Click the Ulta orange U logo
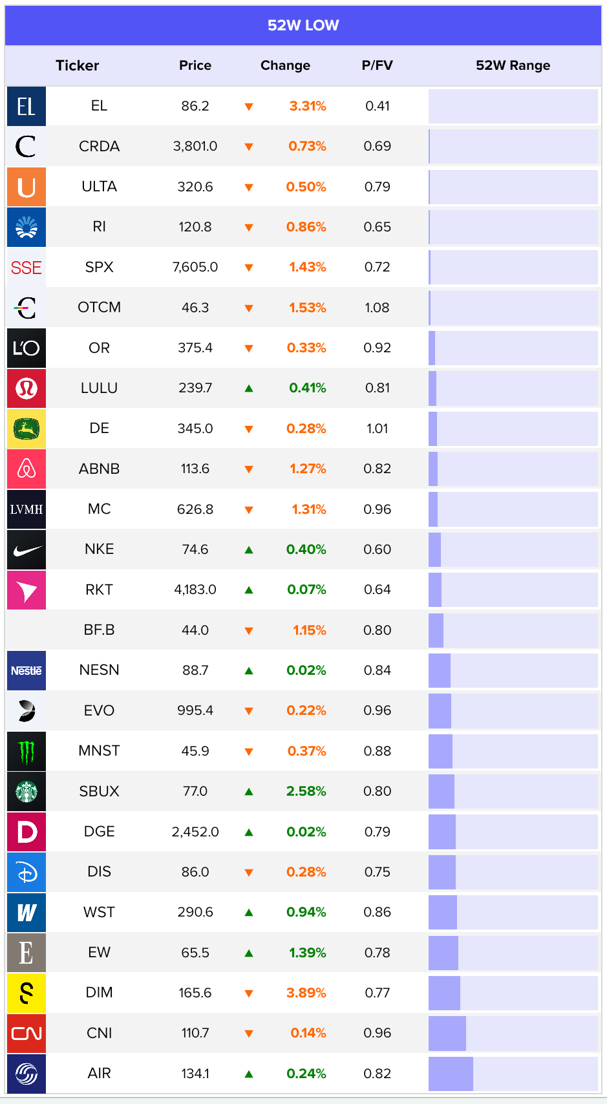The image size is (607, 1104). (x=27, y=187)
